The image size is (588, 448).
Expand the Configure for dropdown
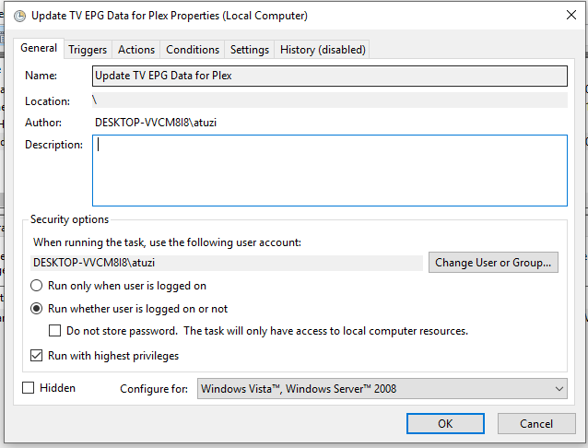382,389
